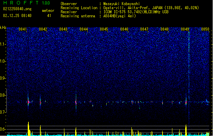Click the meteor count value 41

coord(49,16)
